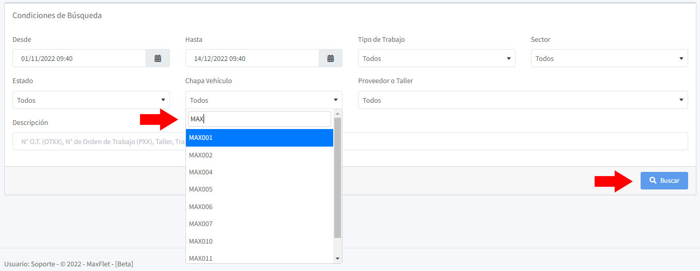Open the Sector dropdown
This screenshot has height=271, width=700.
[x=609, y=58]
